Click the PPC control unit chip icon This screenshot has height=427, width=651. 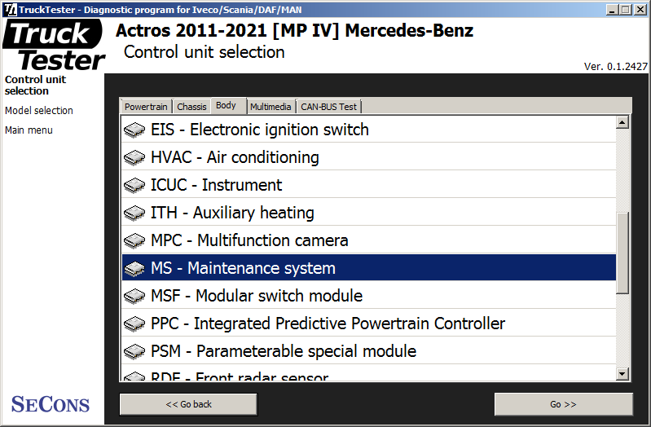134,324
